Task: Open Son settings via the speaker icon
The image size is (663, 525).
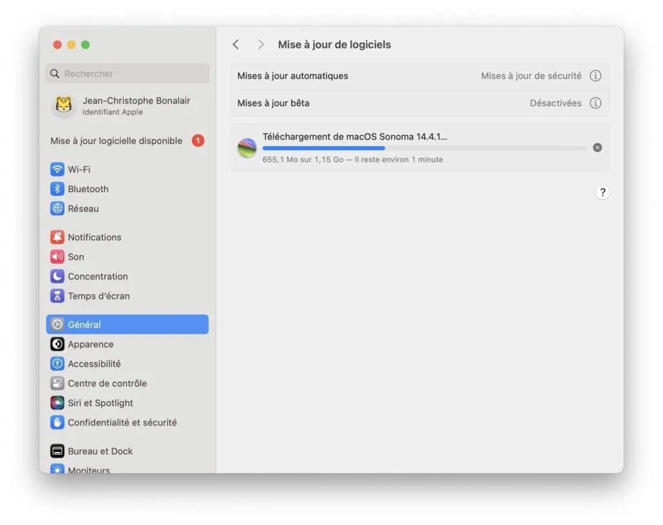Action: (x=57, y=257)
